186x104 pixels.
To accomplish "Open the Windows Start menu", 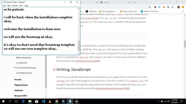I will point(3,101).
